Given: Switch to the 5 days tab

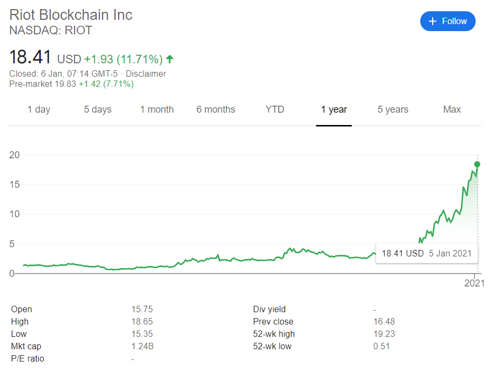Looking at the screenshot, I should point(98,109).
